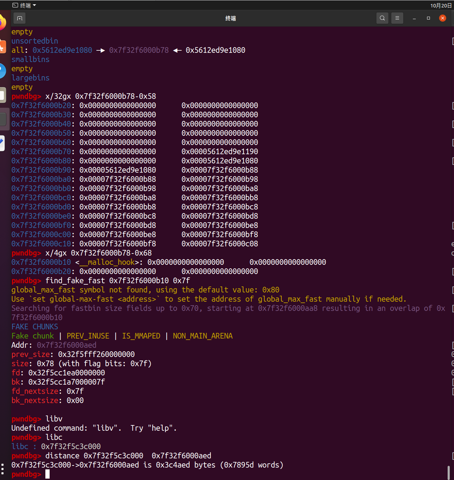Screen dimensions: 454x480
Task: Click the cursor at the last pwndbg prompt
Action: pos(47,474)
